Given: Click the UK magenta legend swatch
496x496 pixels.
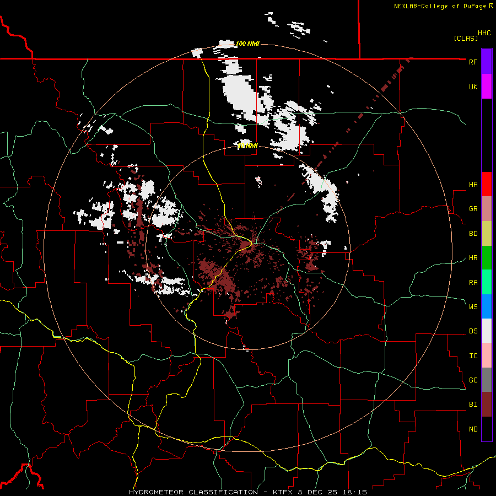Looking at the screenshot, I should pyautogui.click(x=487, y=87).
